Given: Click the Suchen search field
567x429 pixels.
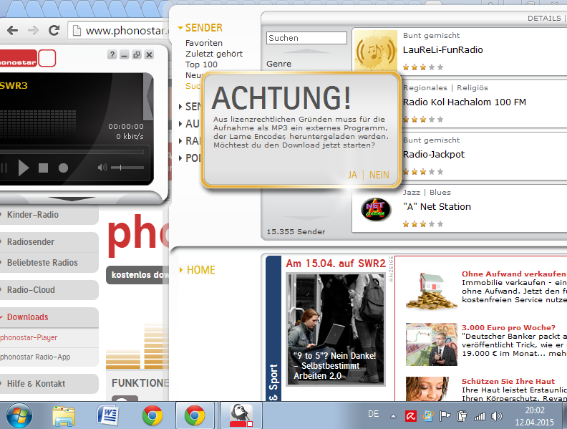Looking at the screenshot, I should point(306,38).
